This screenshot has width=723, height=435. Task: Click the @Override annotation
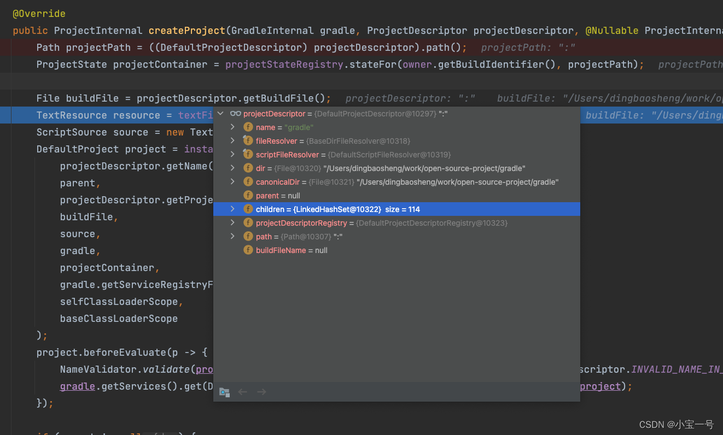39,14
